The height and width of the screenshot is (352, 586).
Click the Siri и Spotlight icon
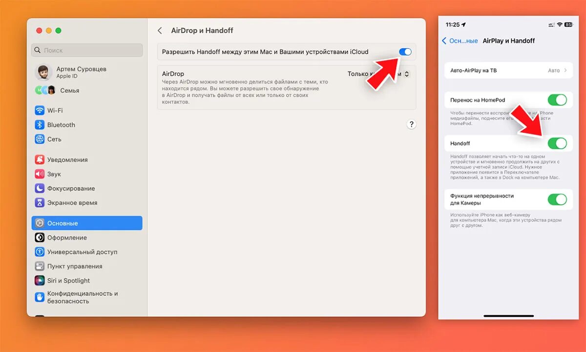40,281
